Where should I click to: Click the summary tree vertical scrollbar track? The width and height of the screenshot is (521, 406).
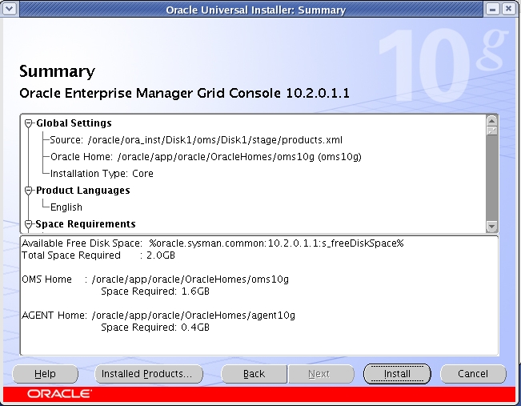(x=491, y=176)
